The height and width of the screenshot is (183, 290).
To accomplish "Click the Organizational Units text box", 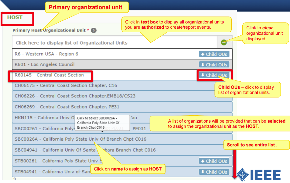I will 76,42.
